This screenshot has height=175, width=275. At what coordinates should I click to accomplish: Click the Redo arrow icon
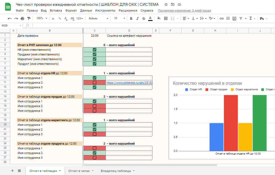pos(16,18)
